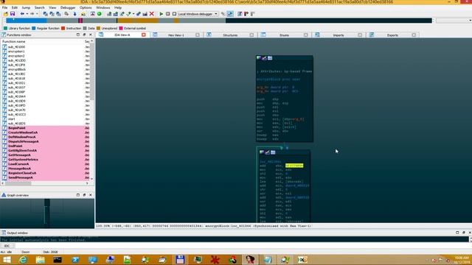Close the Graph overview panel

(x=91, y=195)
